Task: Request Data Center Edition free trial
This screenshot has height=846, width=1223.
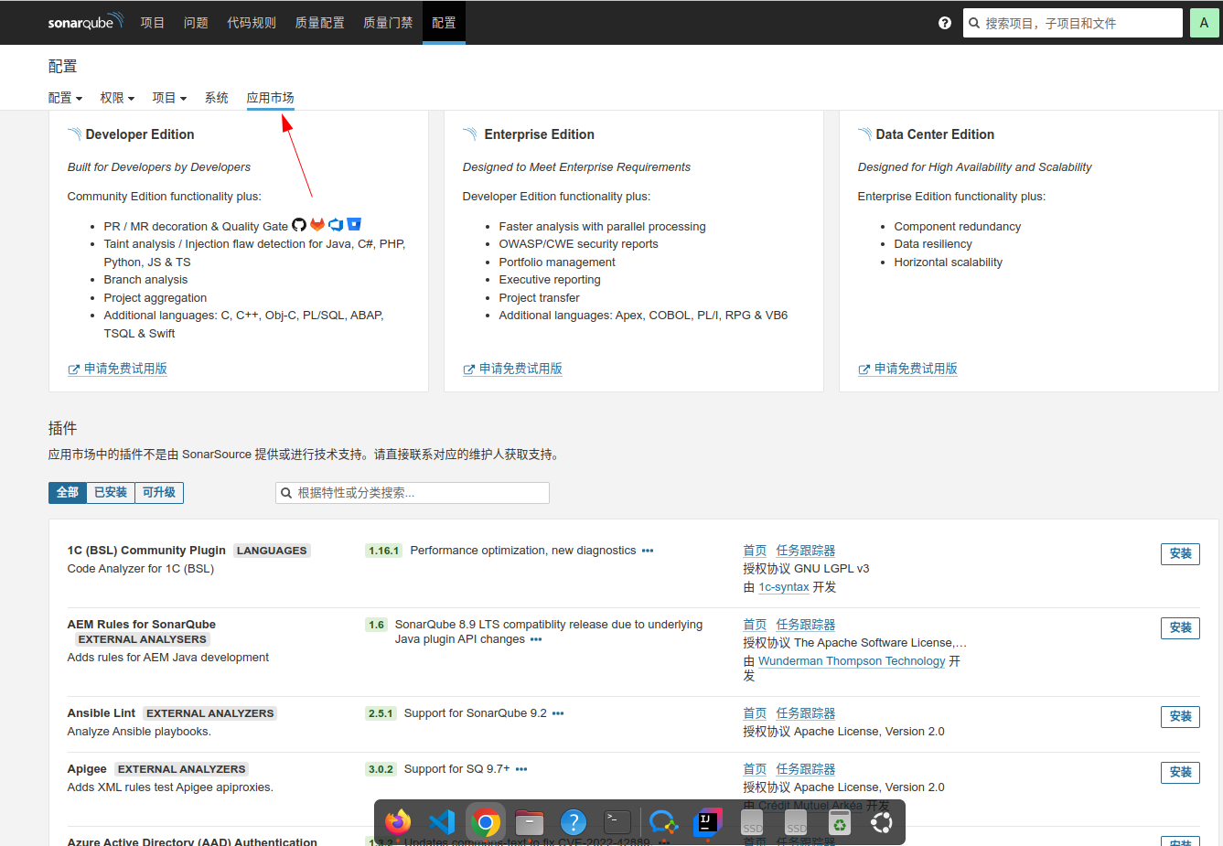Action: [x=907, y=369]
